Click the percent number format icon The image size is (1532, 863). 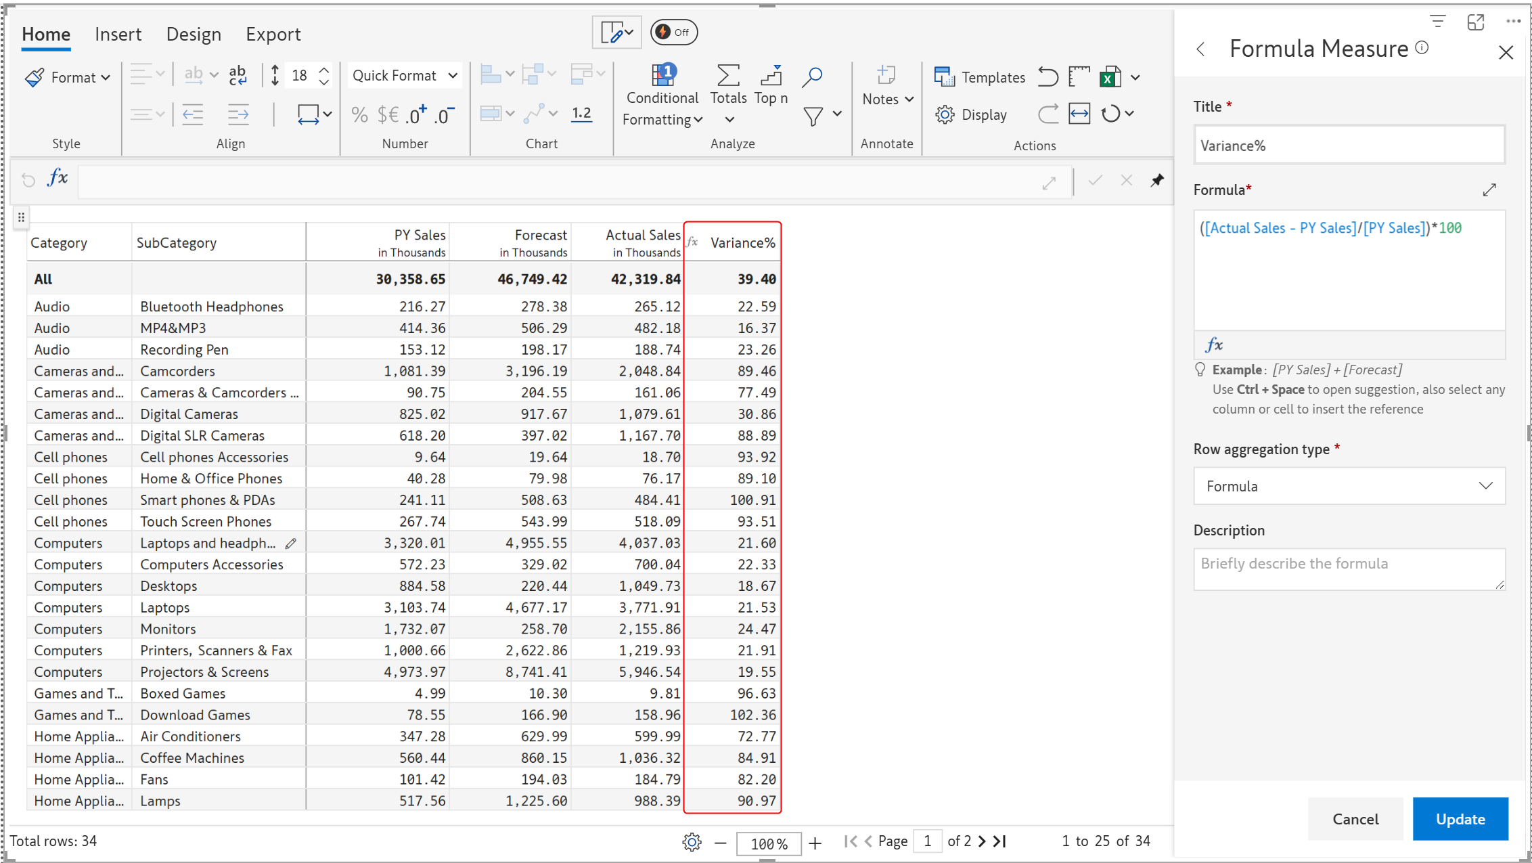point(359,114)
